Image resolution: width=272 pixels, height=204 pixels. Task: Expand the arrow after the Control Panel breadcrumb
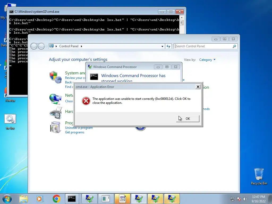(81, 46)
